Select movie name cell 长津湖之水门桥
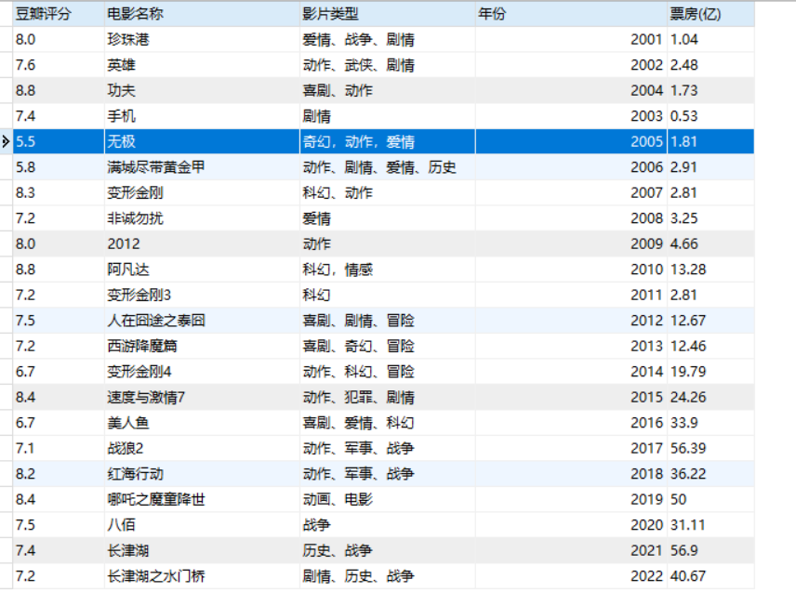Image resolution: width=796 pixels, height=592 pixels. click(202, 576)
